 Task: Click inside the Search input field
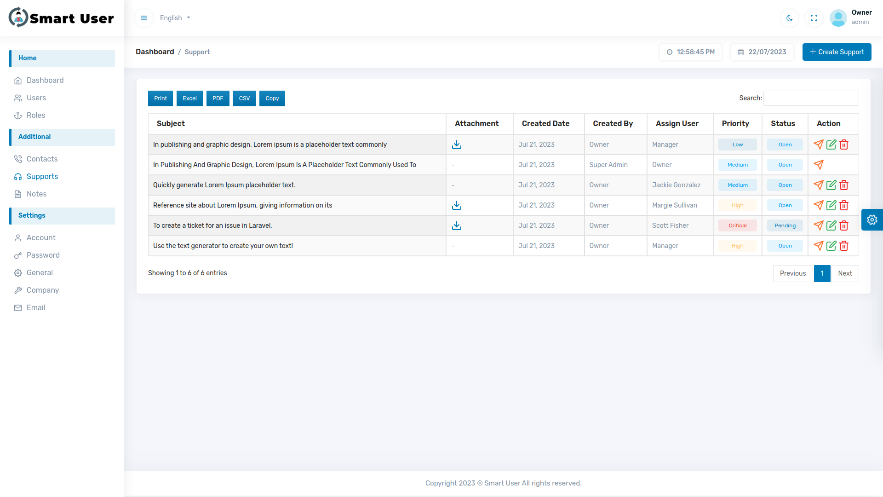810,98
